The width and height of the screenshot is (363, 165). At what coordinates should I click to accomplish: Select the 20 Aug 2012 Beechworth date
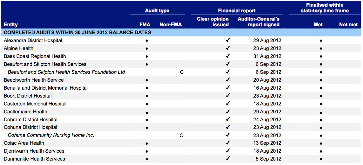click(267, 80)
